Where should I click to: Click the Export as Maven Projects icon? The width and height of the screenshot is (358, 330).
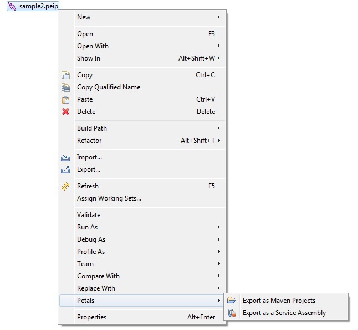click(232, 301)
